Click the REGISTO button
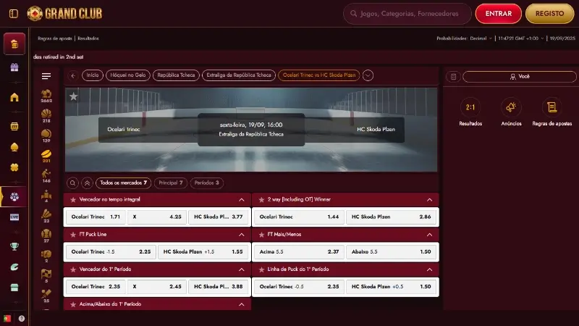 [x=549, y=13]
